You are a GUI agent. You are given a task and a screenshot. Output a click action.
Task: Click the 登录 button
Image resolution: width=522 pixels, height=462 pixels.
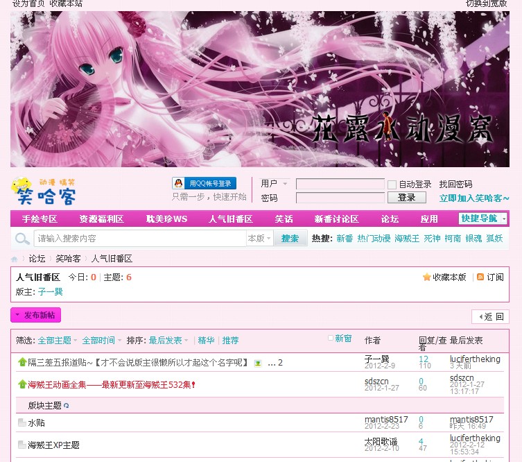click(407, 198)
